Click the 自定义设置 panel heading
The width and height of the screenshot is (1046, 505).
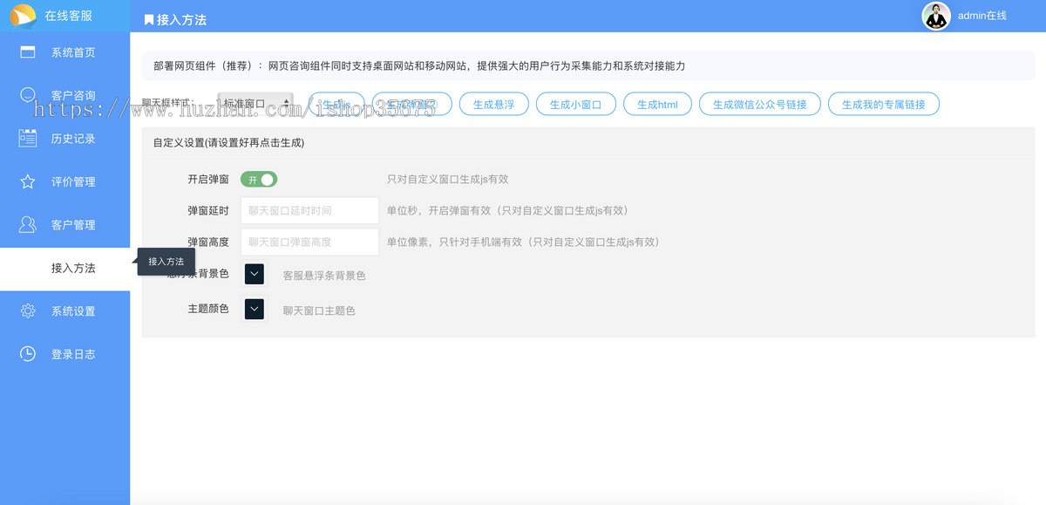pos(228,142)
